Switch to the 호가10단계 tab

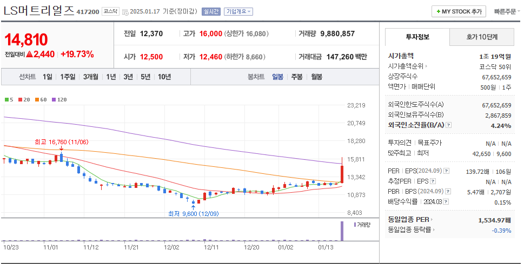482,37
